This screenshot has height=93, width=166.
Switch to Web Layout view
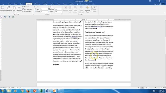pyautogui.click(x=146, y=88)
